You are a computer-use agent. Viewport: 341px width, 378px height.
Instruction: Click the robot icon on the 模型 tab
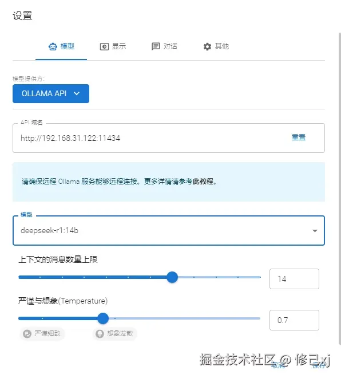click(x=53, y=46)
